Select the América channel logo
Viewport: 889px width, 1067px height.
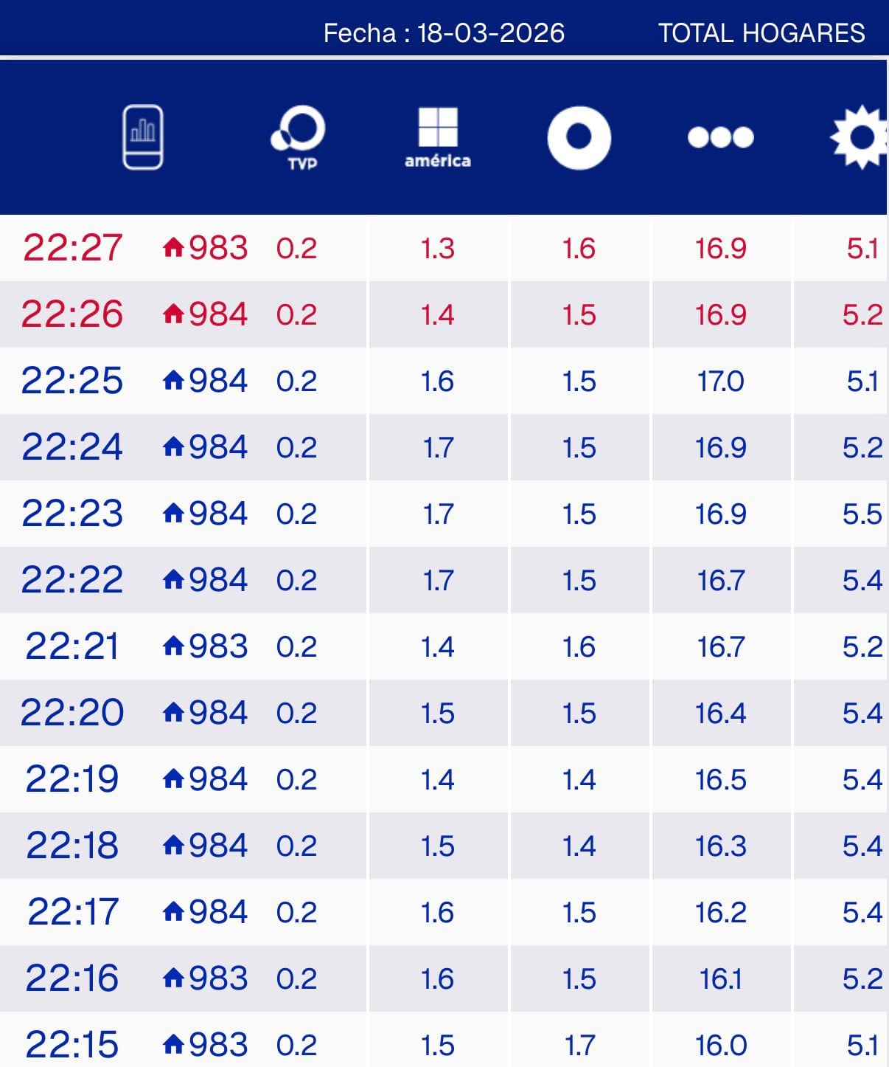(x=438, y=137)
